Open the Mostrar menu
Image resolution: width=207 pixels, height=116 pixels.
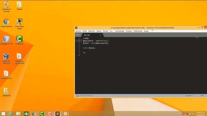coord(105,31)
